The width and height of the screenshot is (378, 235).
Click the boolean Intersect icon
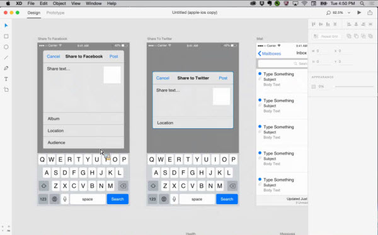click(x=364, y=36)
